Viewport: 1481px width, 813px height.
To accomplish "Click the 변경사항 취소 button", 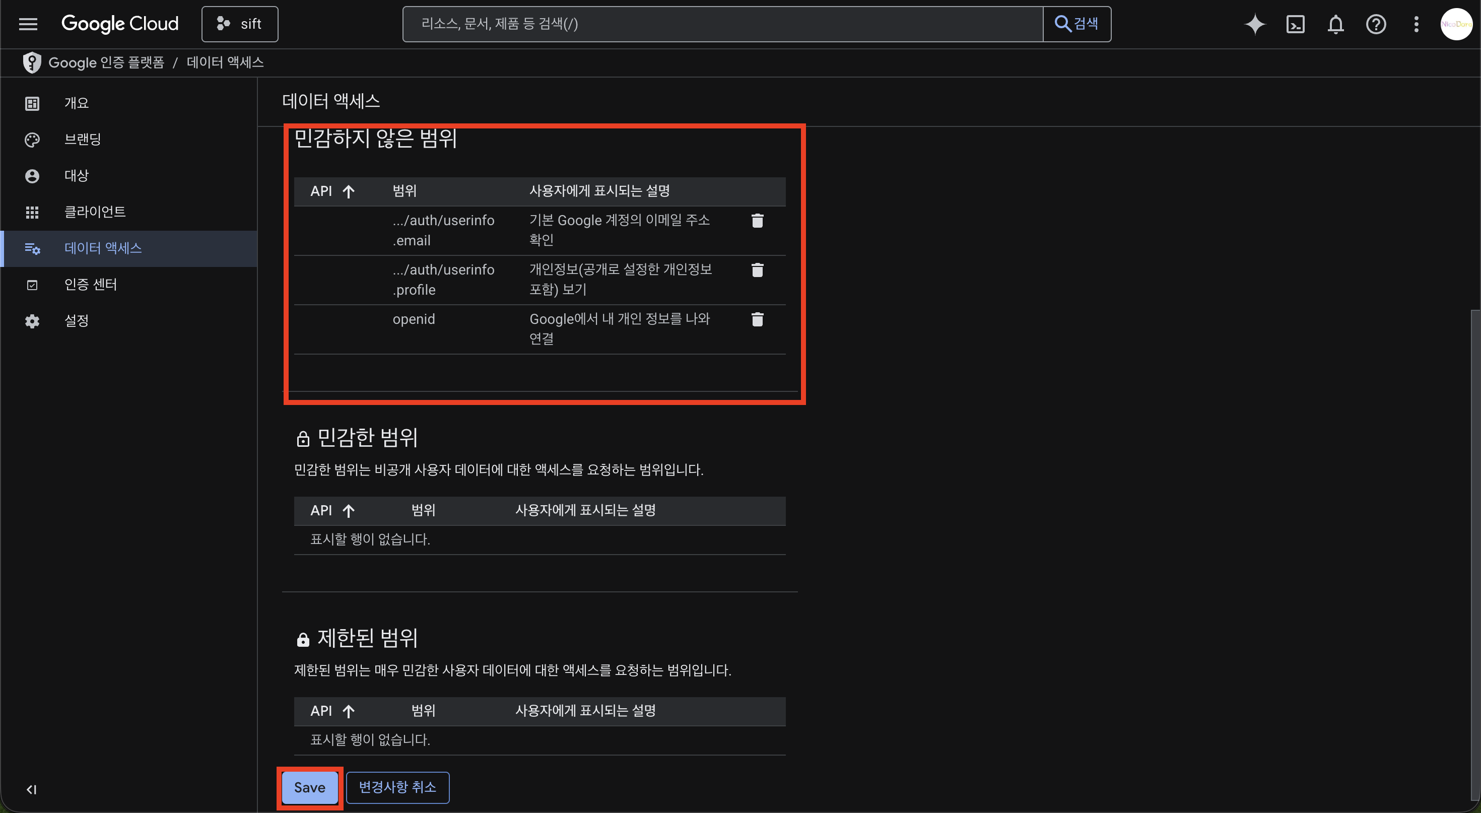I will coord(397,787).
